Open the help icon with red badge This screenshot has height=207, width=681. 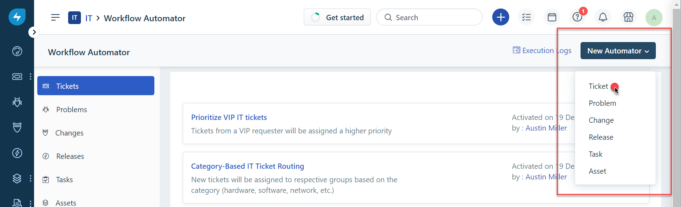(x=577, y=17)
